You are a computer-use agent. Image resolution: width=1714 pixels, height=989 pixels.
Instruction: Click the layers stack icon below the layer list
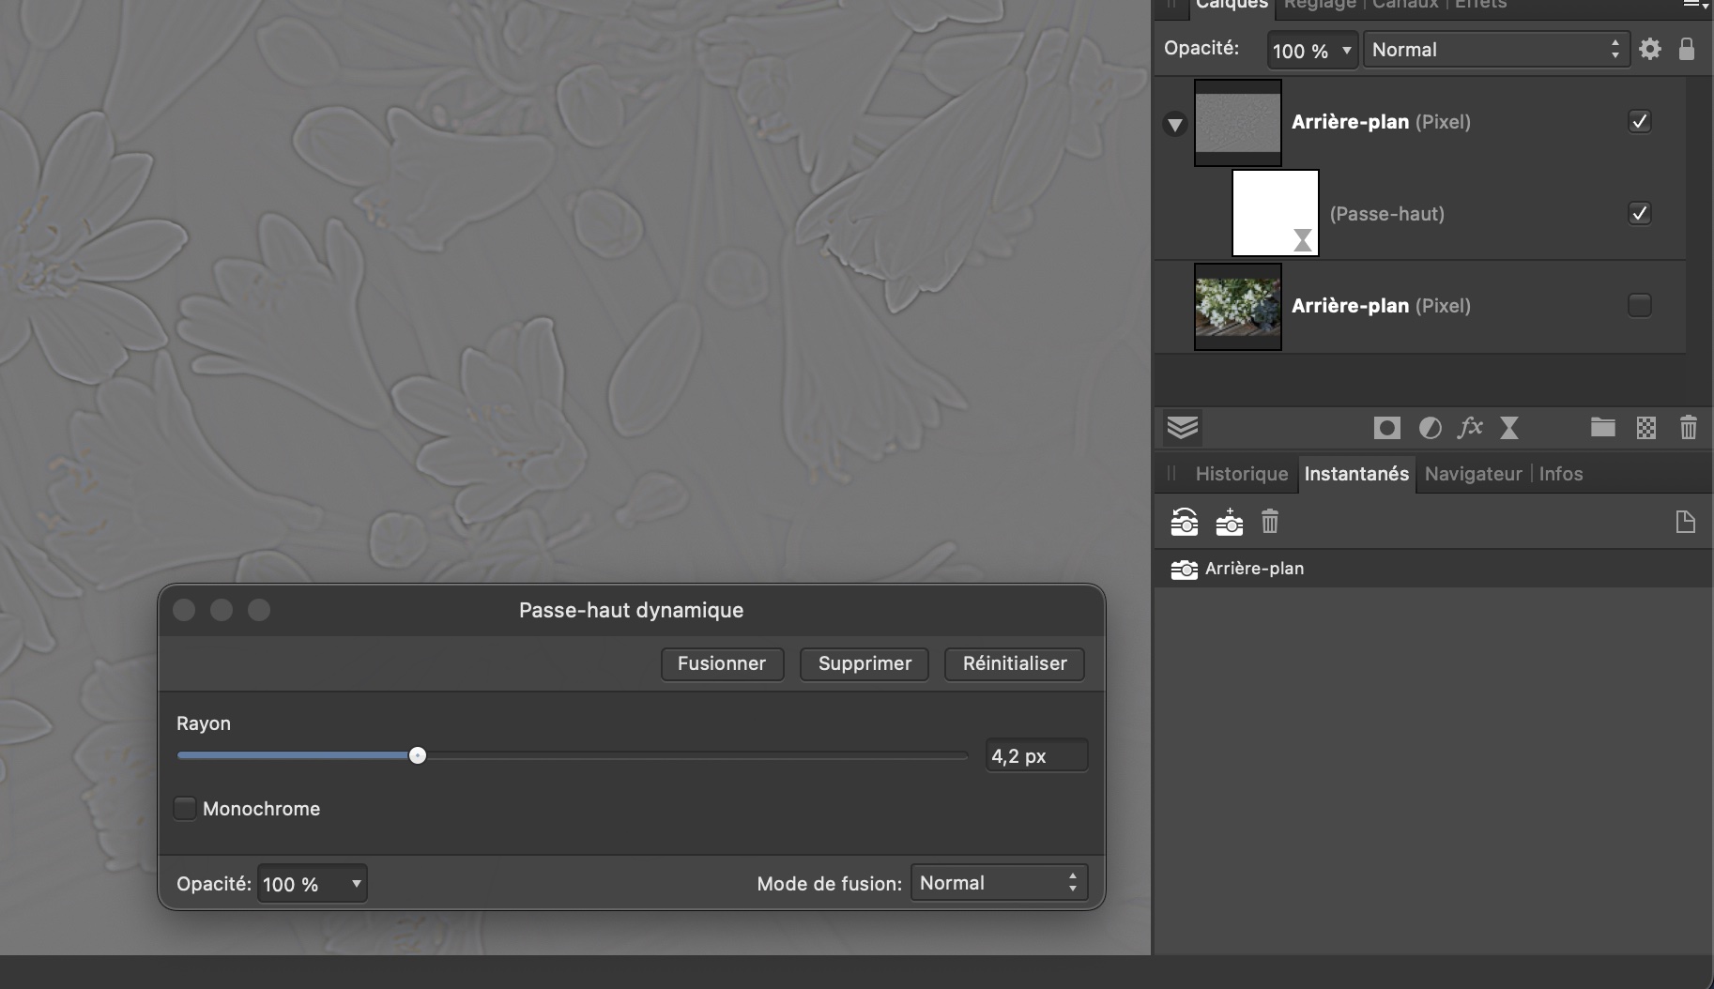click(x=1183, y=428)
